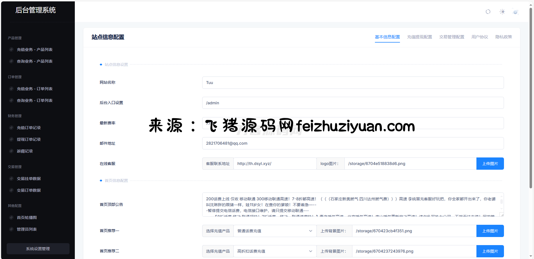
Task: Click bullet icon beside 首页轮播图
Action: [11, 218]
